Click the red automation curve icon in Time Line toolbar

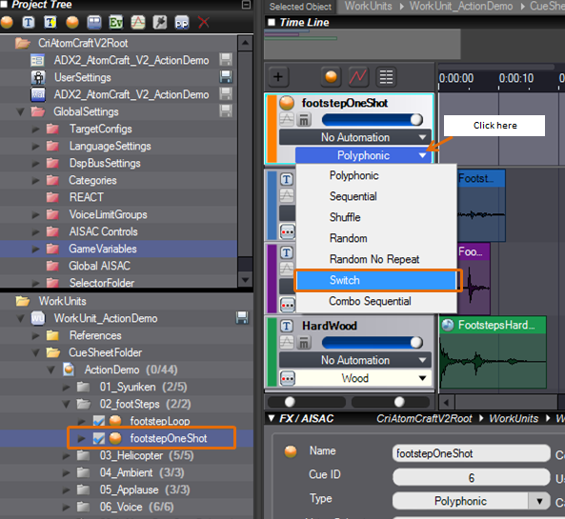[x=358, y=77]
